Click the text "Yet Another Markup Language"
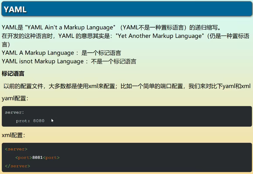This screenshot has width=253, height=174. [160, 36]
